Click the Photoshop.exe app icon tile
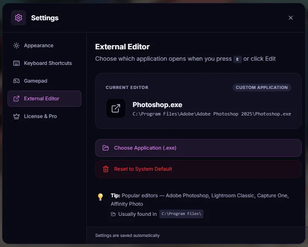This screenshot has width=308, height=247. coord(116,108)
